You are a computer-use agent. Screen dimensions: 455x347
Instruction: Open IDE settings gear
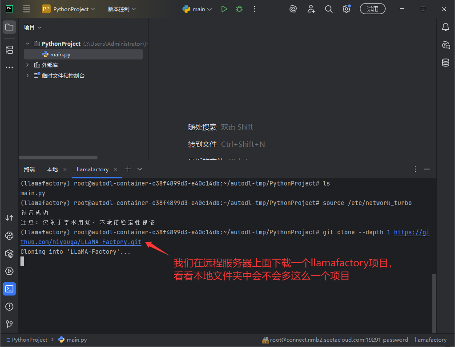point(346,9)
